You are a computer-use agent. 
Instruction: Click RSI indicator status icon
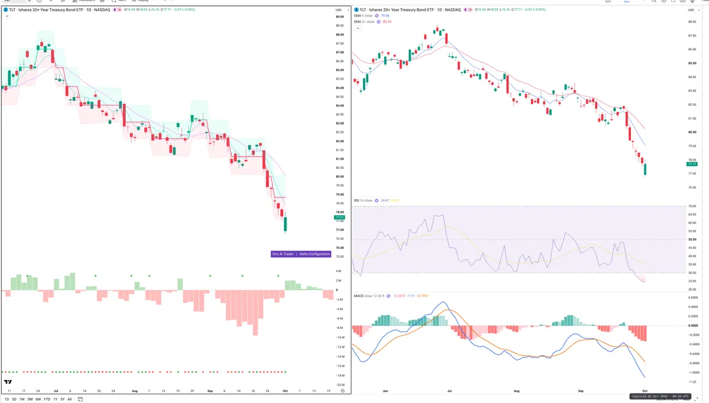(376, 200)
